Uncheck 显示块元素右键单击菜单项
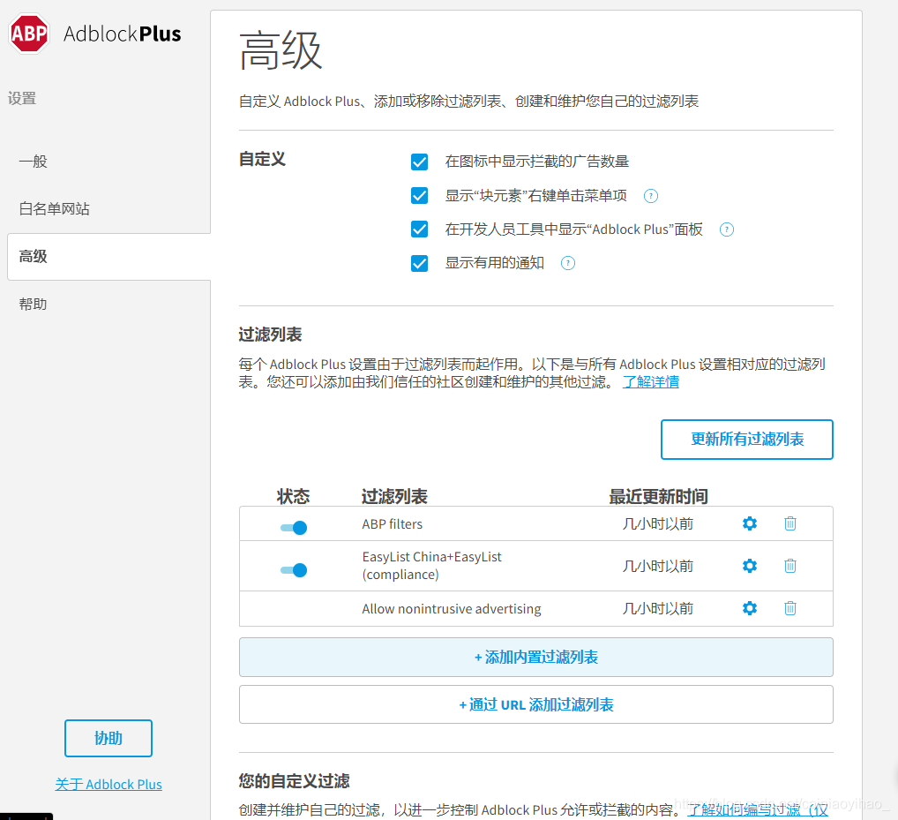Image resolution: width=898 pixels, height=820 pixels. 419,195
